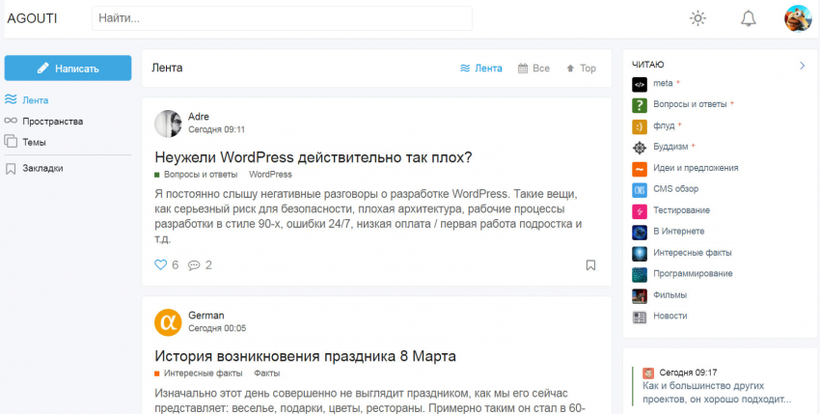Switch to the 'Все' feed tab

[533, 69]
